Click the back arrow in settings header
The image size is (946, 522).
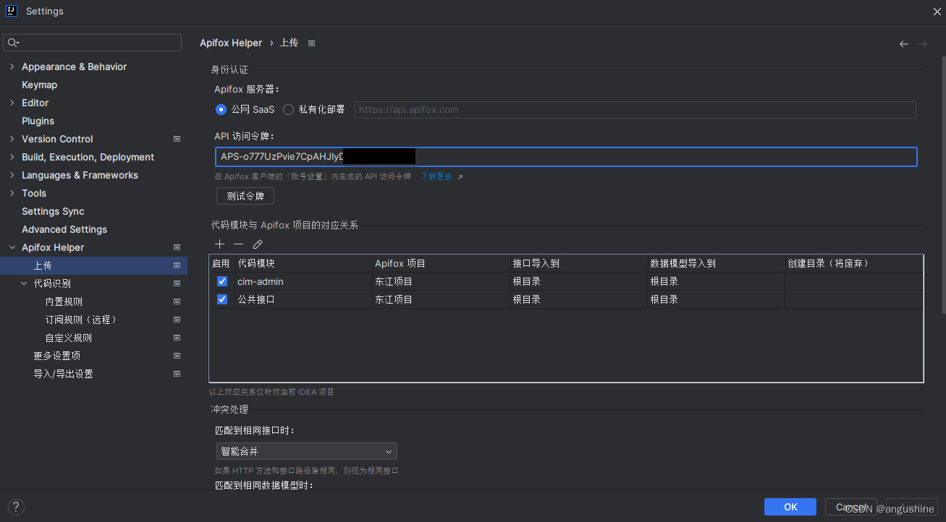pyautogui.click(x=904, y=44)
